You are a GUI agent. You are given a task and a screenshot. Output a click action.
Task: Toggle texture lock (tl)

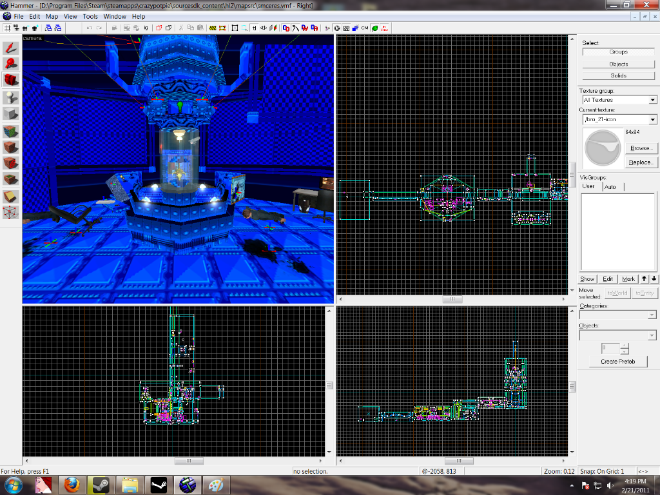pyautogui.click(x=255, y=28)
